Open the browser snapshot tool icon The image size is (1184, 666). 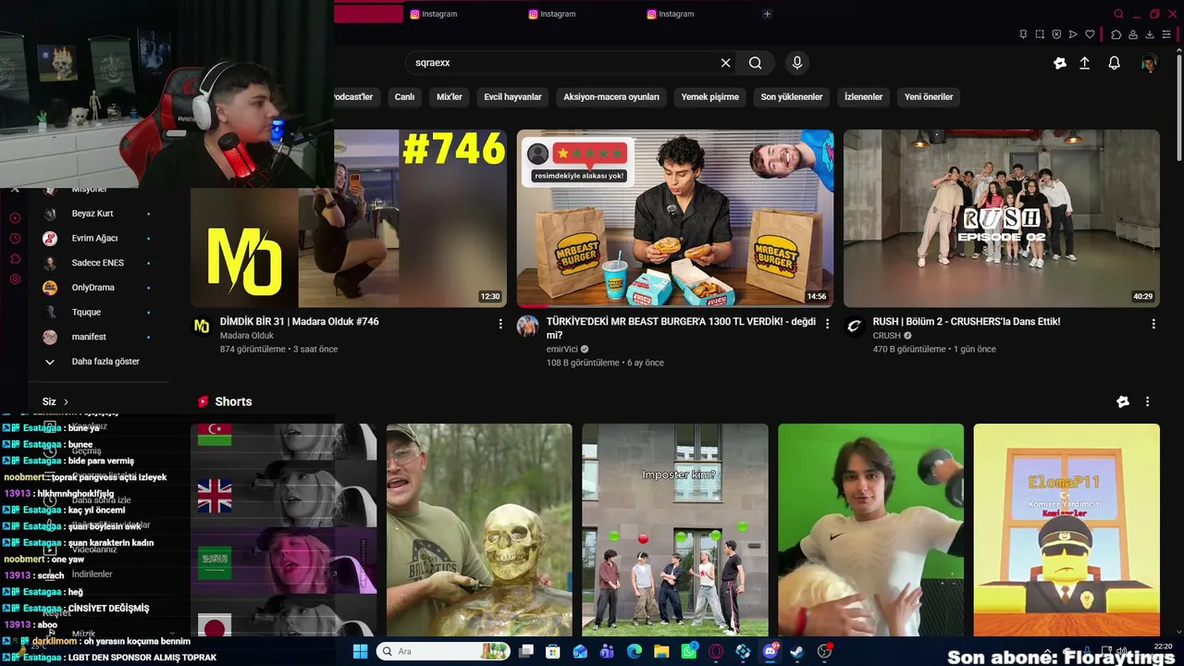coord(1040,34)
